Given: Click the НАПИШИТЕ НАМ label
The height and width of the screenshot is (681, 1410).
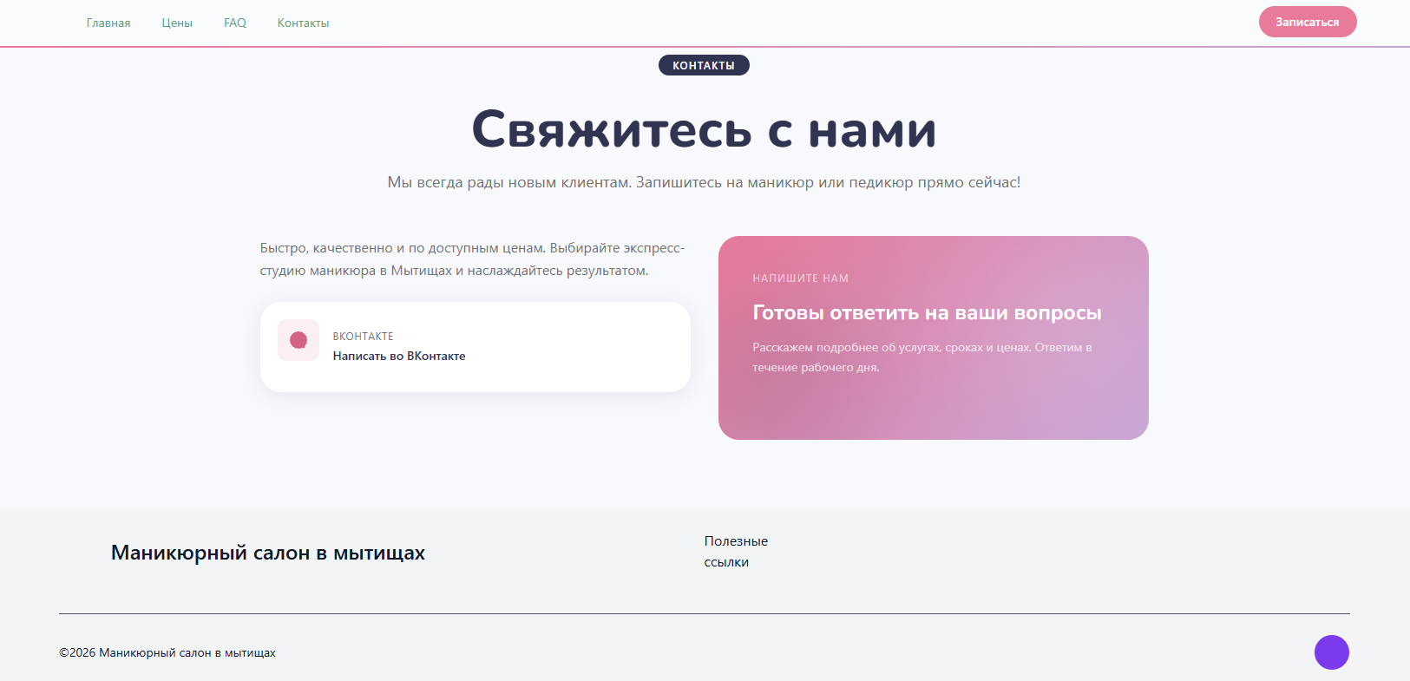Looking at the screenshot, I should click(800, 278).
